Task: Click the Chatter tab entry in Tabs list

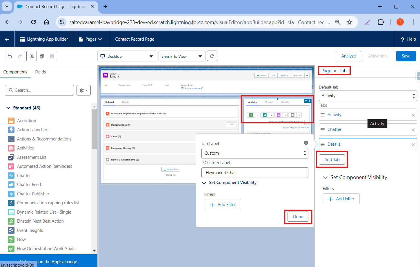Action: click(x=334, y=129)
